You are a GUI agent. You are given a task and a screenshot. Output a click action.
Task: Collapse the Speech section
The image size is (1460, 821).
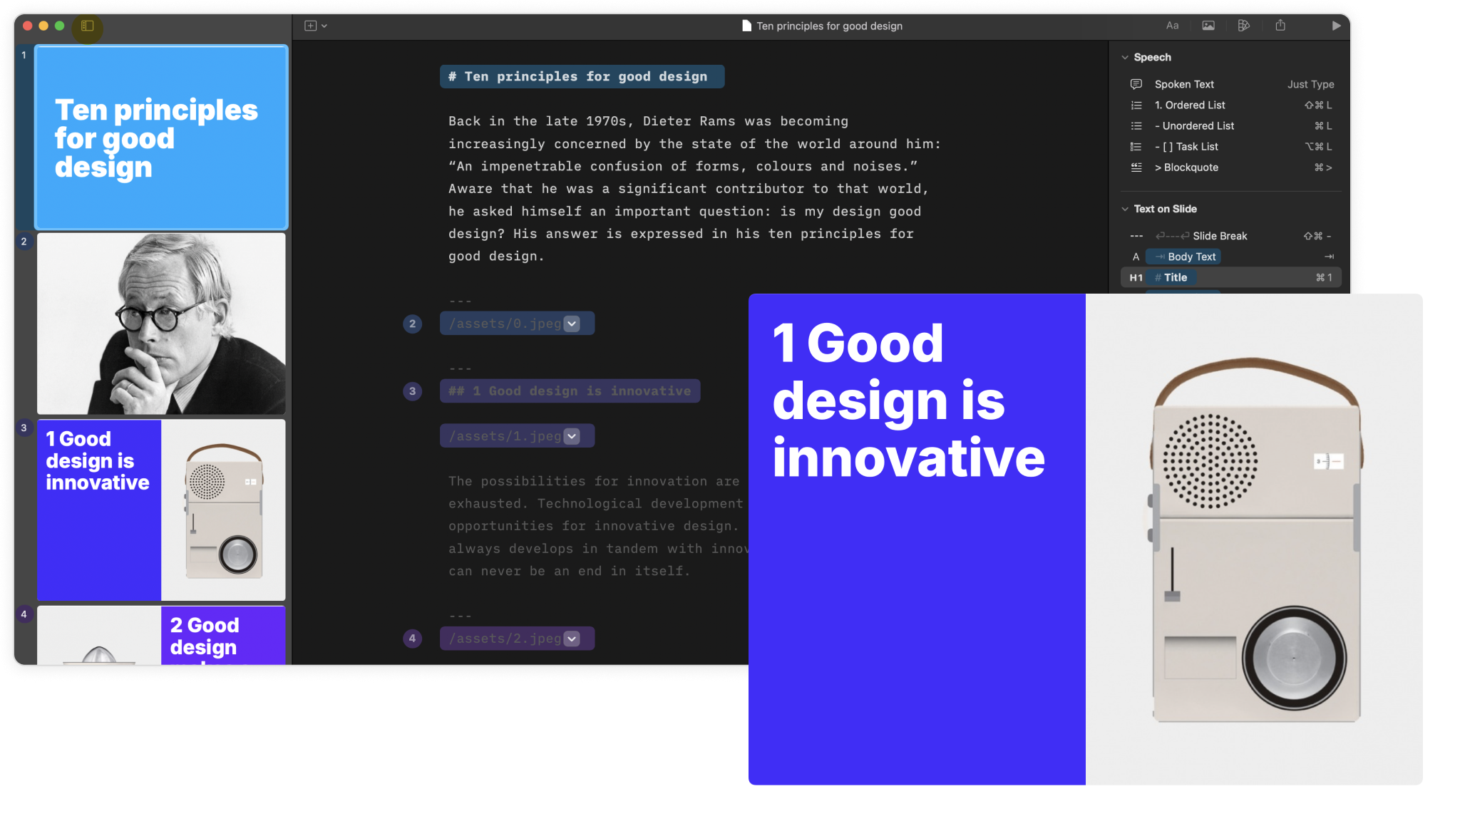[x=1125, y=57]
